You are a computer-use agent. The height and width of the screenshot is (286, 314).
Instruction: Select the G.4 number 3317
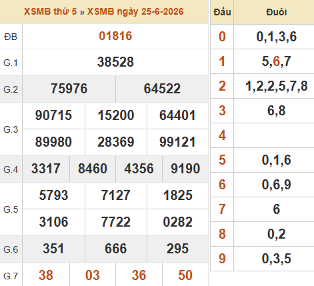pos(46,169)
